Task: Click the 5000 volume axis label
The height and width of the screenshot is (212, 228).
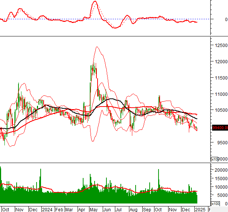Action: 222,195
